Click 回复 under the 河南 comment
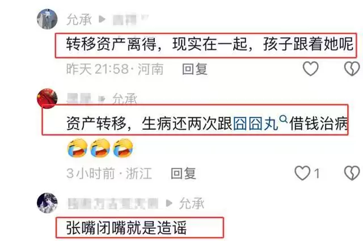The width and height of the screenshot is (363, 241). (195, 69)
